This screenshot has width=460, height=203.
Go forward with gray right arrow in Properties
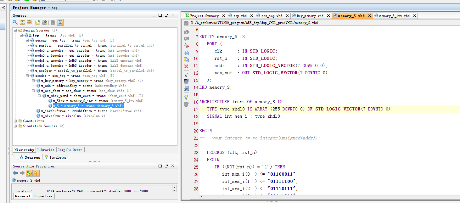click(22, 173)
